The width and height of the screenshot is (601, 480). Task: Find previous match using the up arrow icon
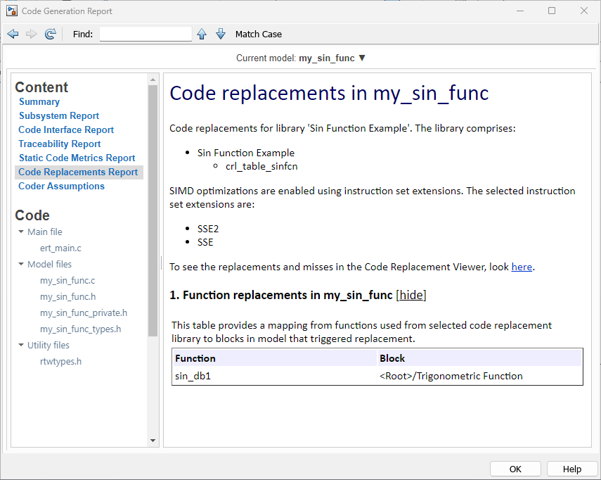point(202,34)
